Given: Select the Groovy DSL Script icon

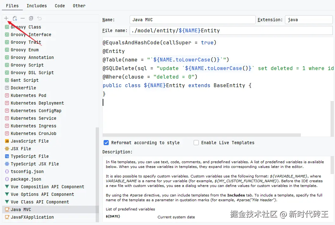Looking at the screenshot, I should [7, 73].
